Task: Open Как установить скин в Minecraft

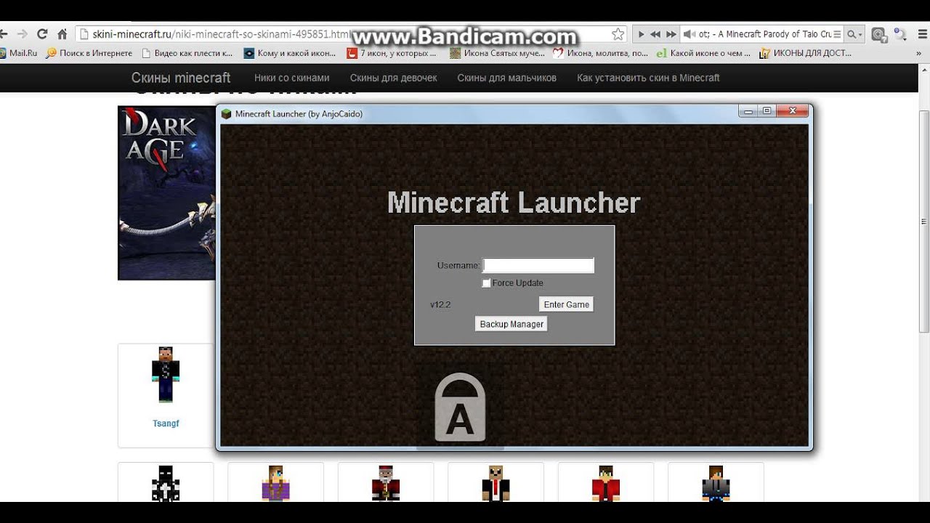Action: click(648, 78)
